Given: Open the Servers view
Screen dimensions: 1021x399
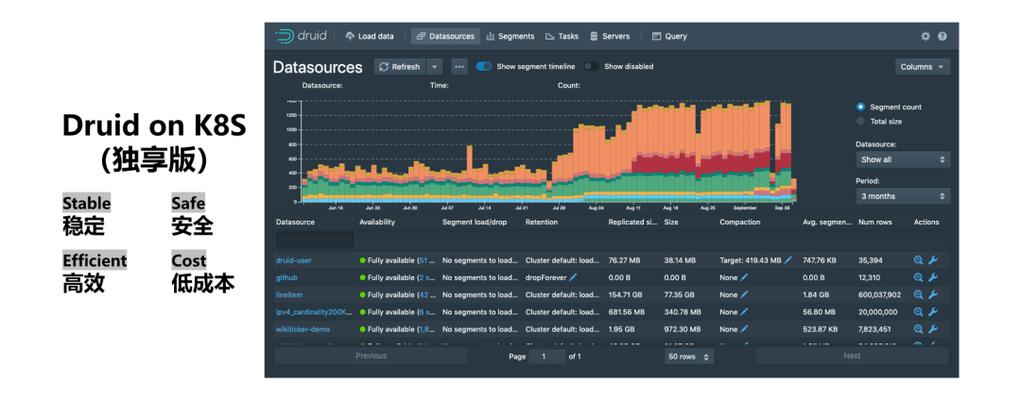Looking at the screenshot, I should [610, 37].
